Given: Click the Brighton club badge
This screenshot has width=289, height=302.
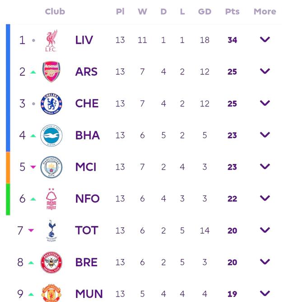Looking at the screenshot, I should click(x=51, y=135).
